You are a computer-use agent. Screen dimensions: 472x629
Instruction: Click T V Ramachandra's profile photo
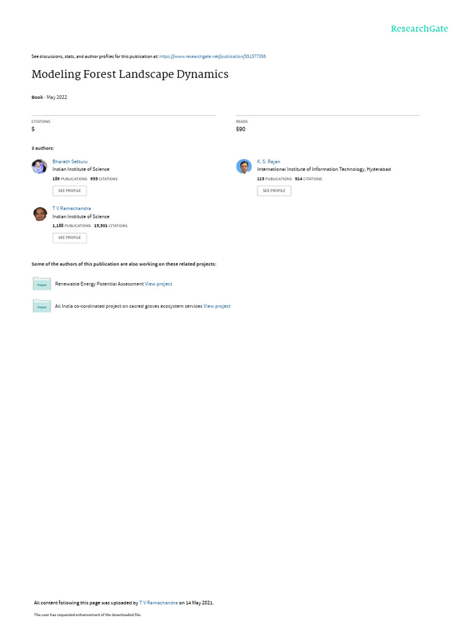click(x=40, y=214)
